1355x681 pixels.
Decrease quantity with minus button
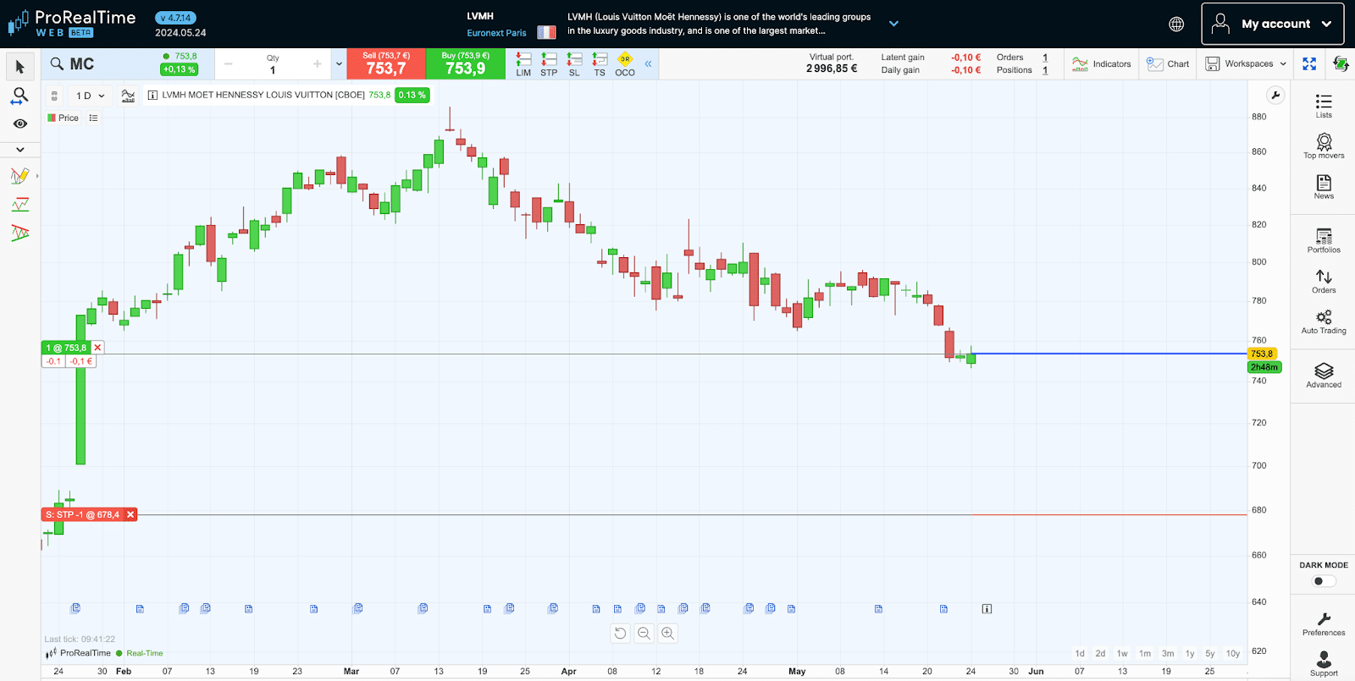pyautogui.click(x=229, y=64)
